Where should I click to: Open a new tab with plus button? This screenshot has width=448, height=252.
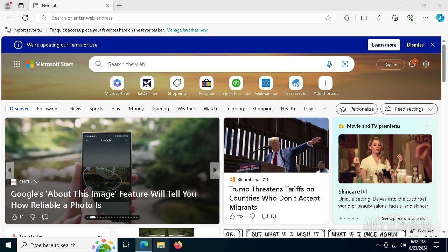119,6
